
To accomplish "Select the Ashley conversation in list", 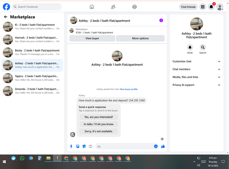I will click(32, 65).
